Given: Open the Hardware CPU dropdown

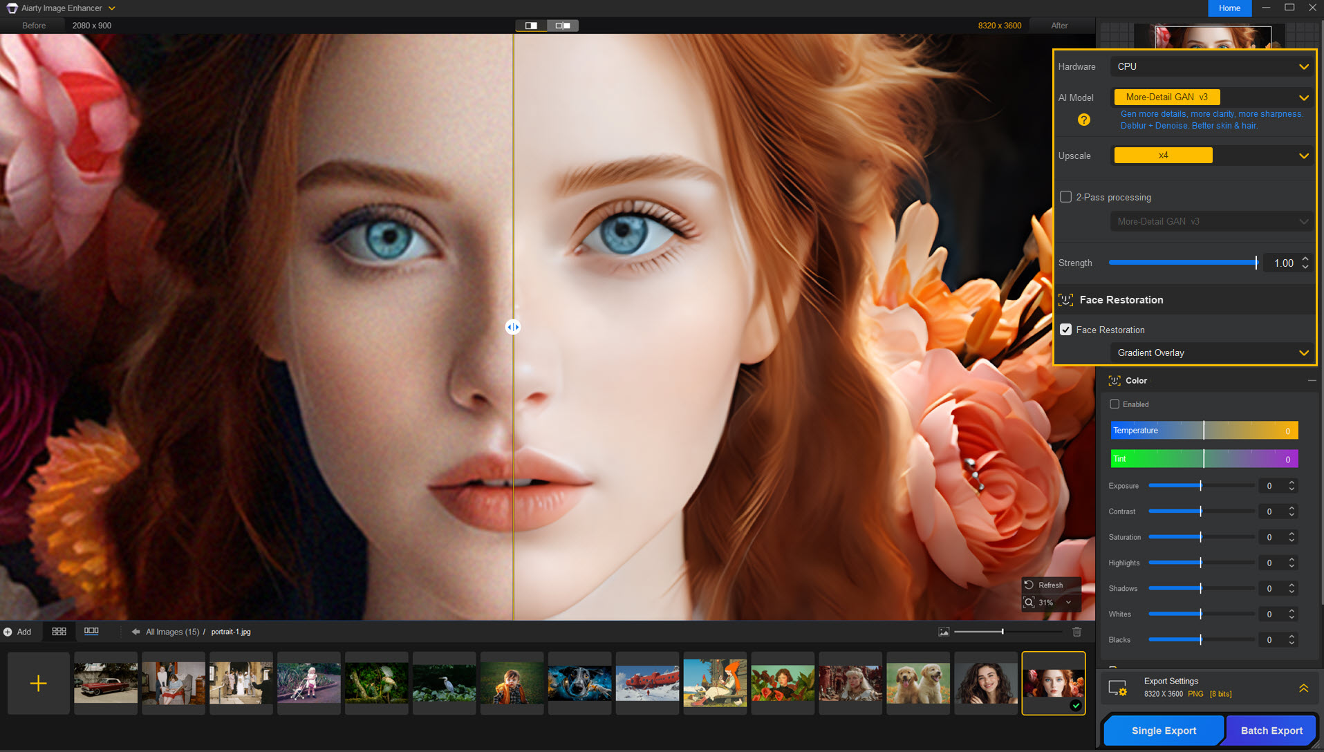Looking at the screenshot, I should point(1212,67).
